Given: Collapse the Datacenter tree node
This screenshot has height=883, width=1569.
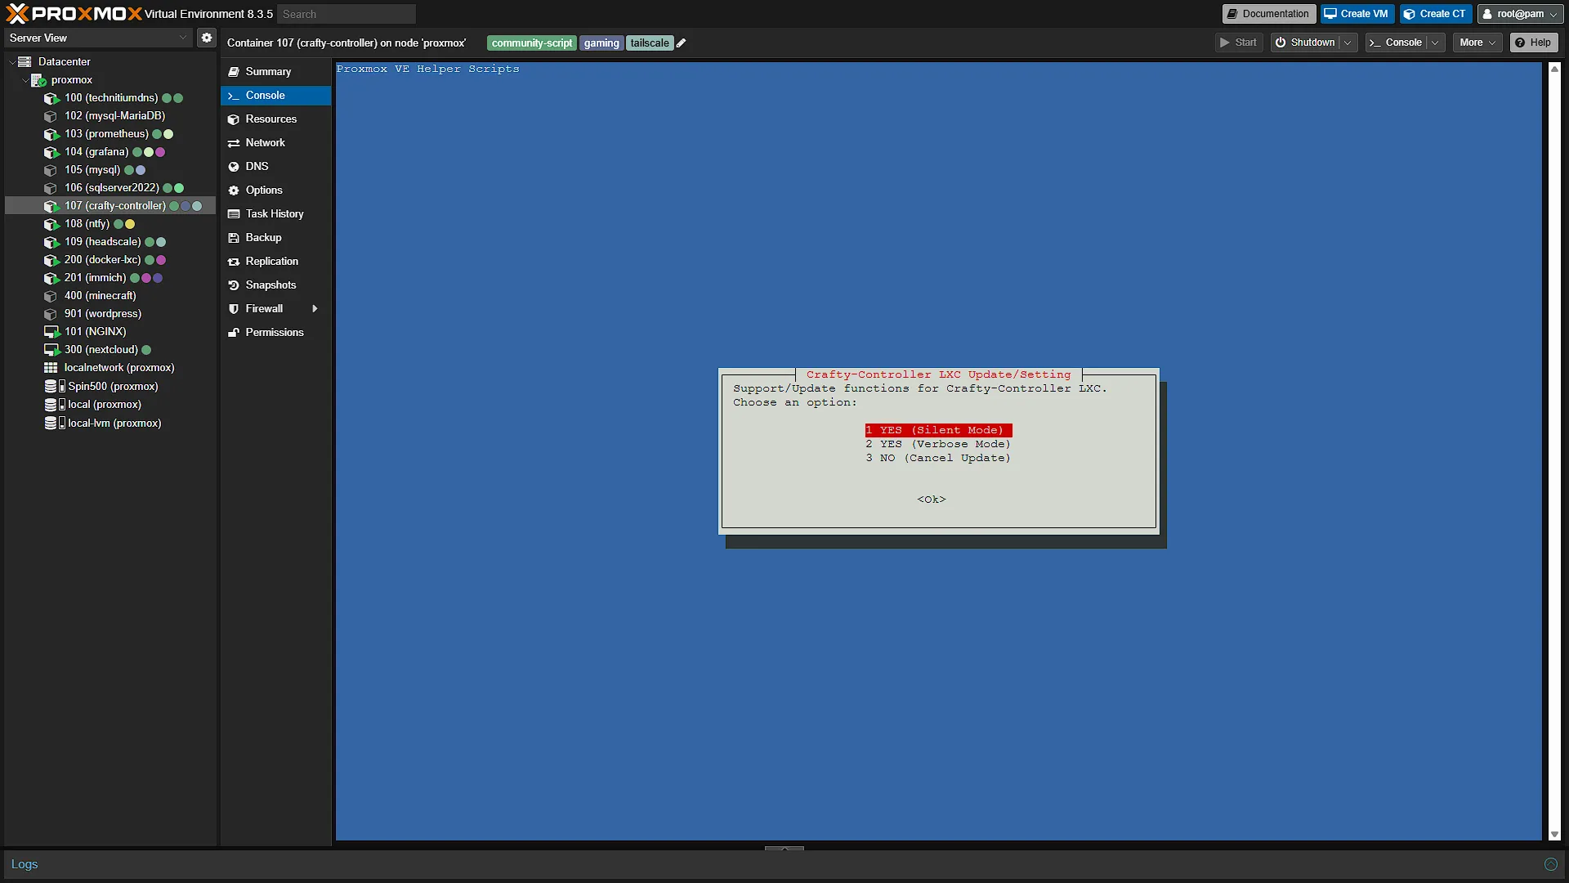Looking at the screenshot, I should click(11, 62).
